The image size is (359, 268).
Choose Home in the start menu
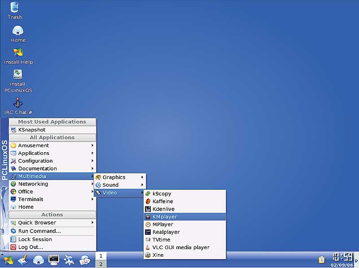pos(53,207)
